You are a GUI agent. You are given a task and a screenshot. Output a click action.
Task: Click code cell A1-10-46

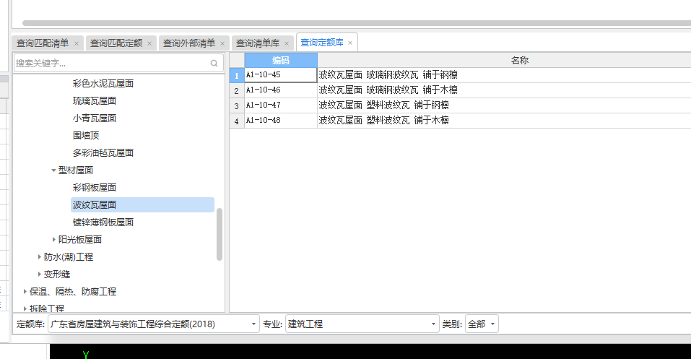point(281,90)
